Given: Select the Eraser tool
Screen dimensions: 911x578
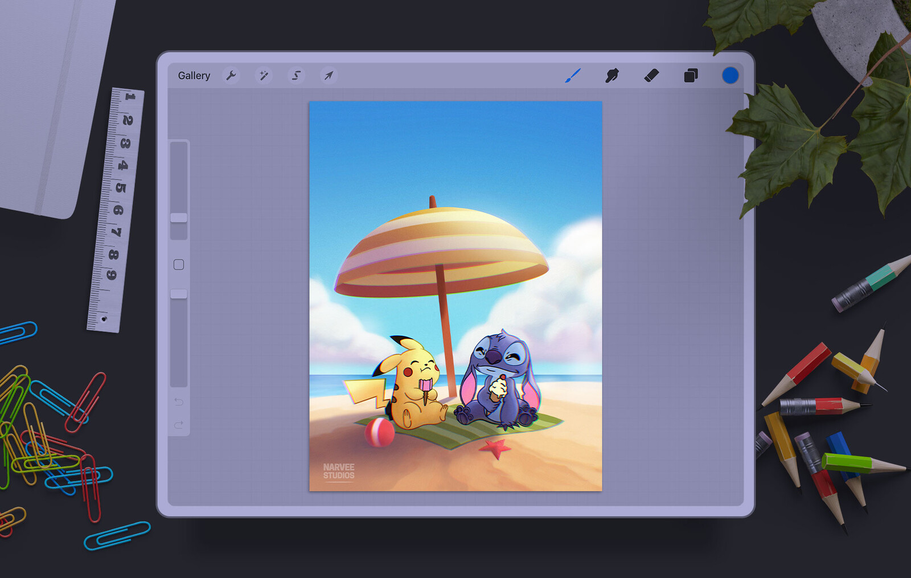Looking at the screenshot, I should pos(651,75).
